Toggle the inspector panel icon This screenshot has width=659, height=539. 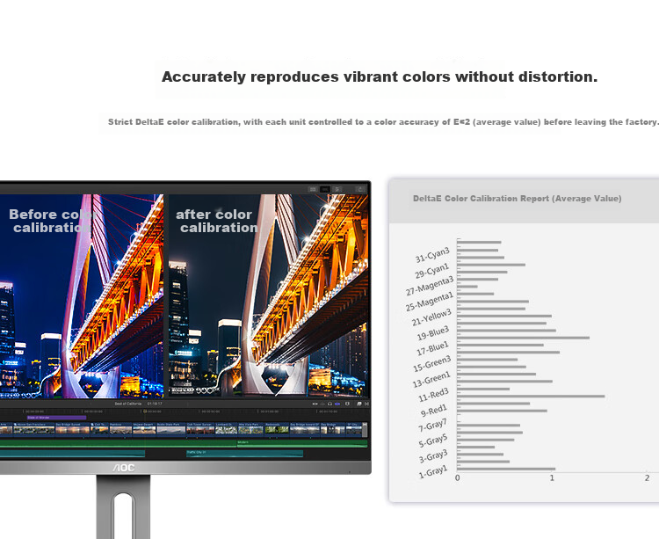pyautogui.click(x=337, y=189)
